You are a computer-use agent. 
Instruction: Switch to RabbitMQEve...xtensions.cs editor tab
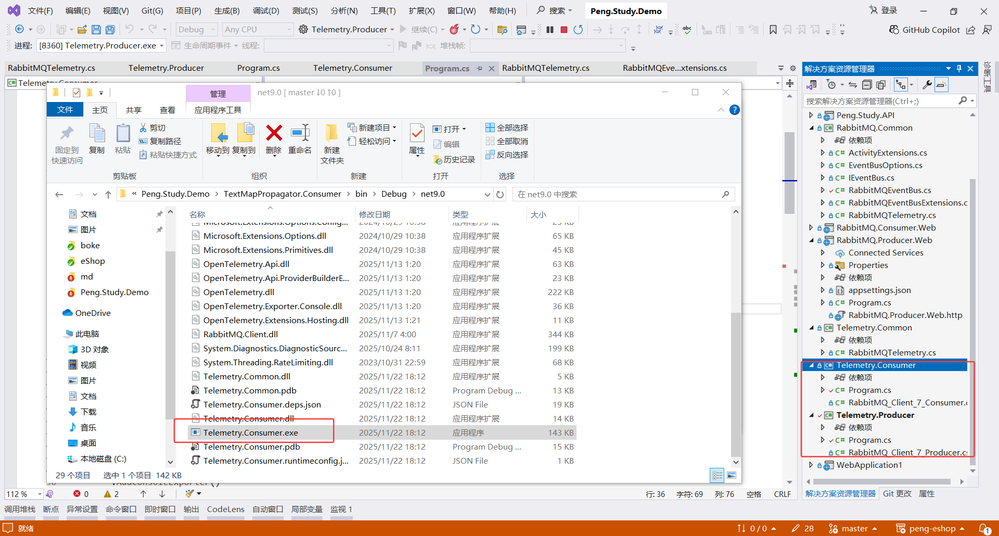click(675, 68)
